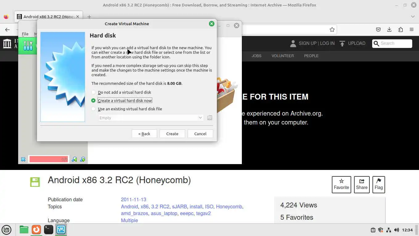Click the Internet Archive logo icon
419x236 pixels.
point(7,43)
